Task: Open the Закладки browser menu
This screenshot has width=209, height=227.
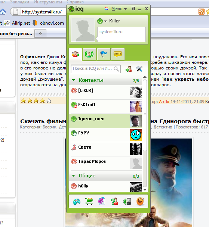Action: (x=19, y=2)
